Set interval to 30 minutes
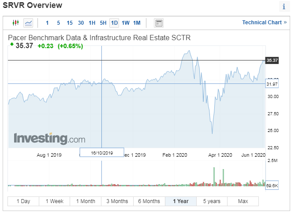 click(81, 23)
